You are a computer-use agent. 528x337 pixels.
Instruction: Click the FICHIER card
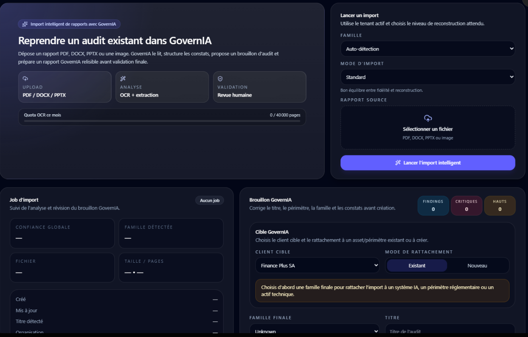click(62, 267)
